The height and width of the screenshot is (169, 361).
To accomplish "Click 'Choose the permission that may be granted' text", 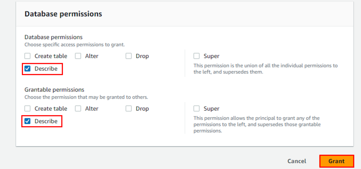I will [x=86, y=97].
